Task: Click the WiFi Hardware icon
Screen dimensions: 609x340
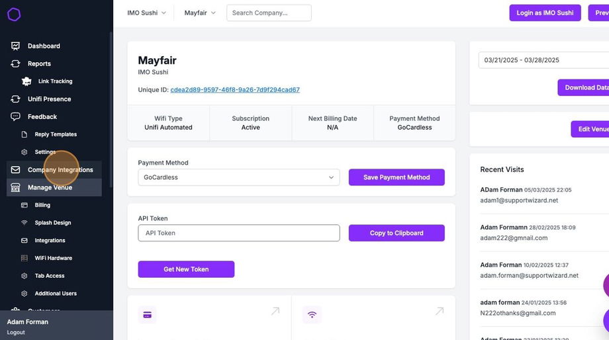Action: click(24, 258)
